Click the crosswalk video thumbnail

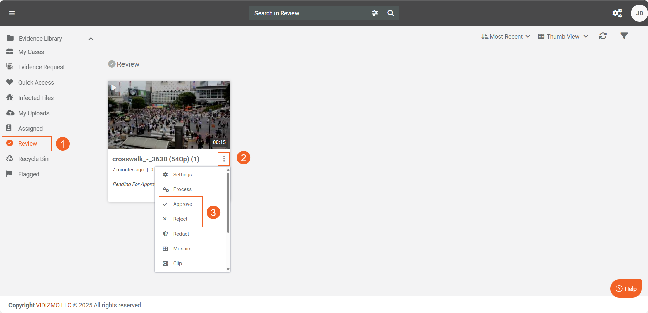[169, 115]
